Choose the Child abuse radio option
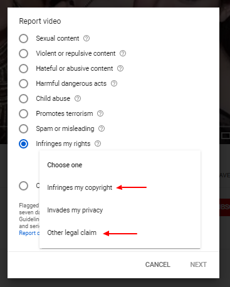This screenshot has height=287, width=230. [23, 99]
